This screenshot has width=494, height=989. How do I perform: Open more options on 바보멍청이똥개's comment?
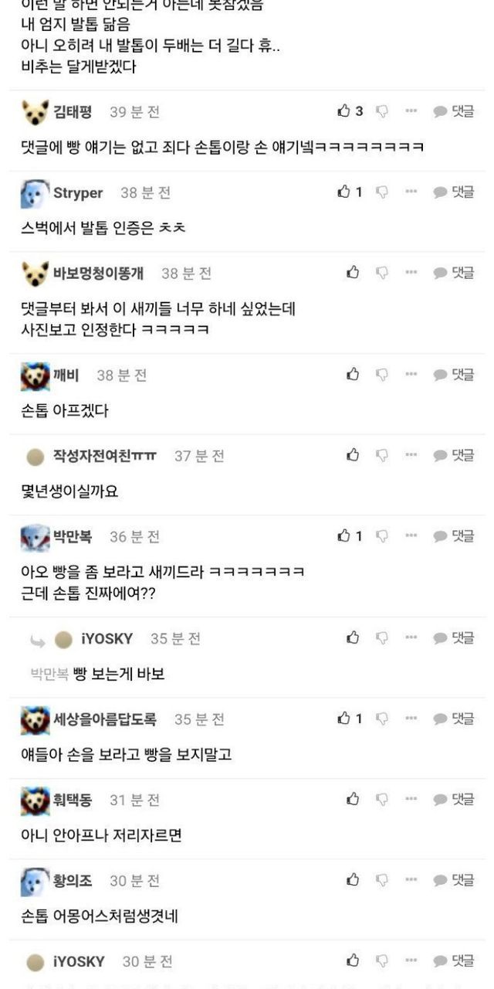(x=411, y=273)
